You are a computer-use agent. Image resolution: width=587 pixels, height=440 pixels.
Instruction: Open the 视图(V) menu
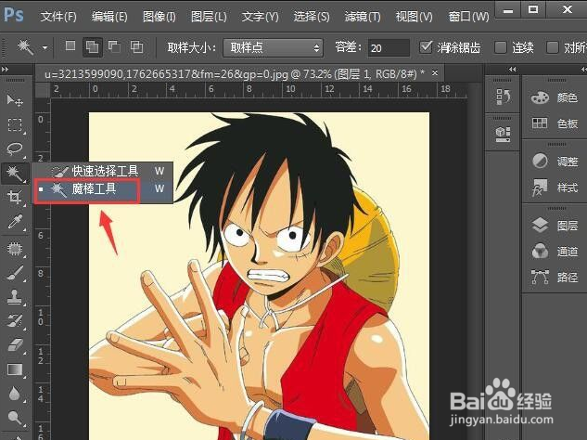pos(414,17)
